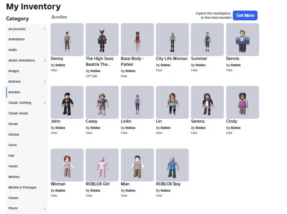Click Roblox creator link under John
287x214 pixels.
click(60, 128)
